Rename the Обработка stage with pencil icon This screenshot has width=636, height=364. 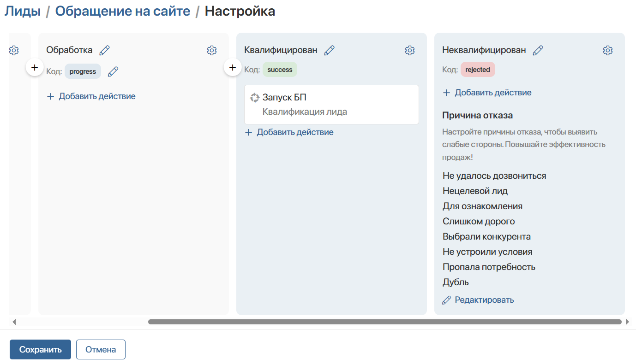point(105,50)
